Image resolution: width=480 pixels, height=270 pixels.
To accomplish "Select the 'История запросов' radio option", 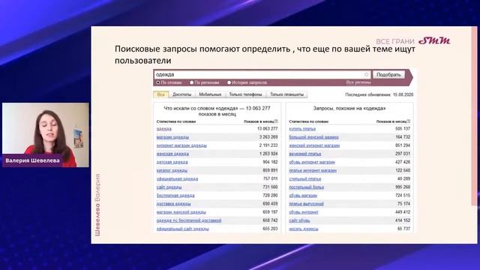I will coord(247,82).
